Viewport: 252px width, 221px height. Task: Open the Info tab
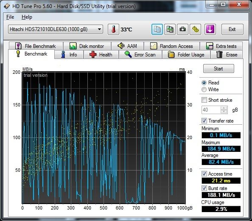[69, 55]
